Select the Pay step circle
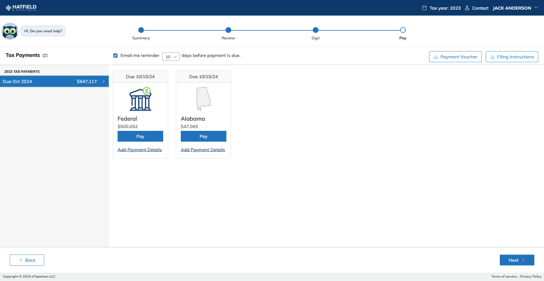544x281 pixels. pyautogui.click(x=403, y=30)
